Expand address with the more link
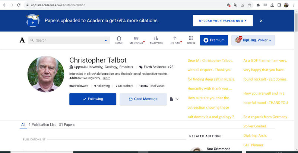Screen dimensions: 298x153 pos(107,78)
